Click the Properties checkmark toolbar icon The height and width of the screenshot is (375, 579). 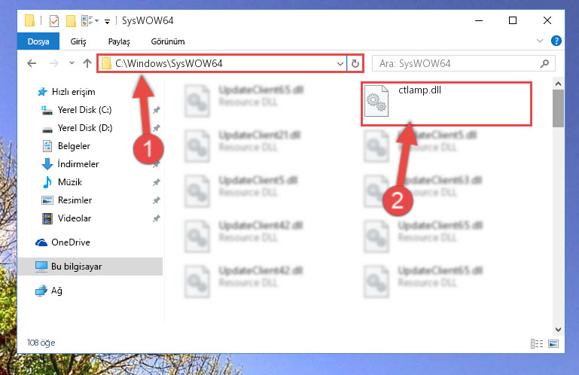[54, 20]
